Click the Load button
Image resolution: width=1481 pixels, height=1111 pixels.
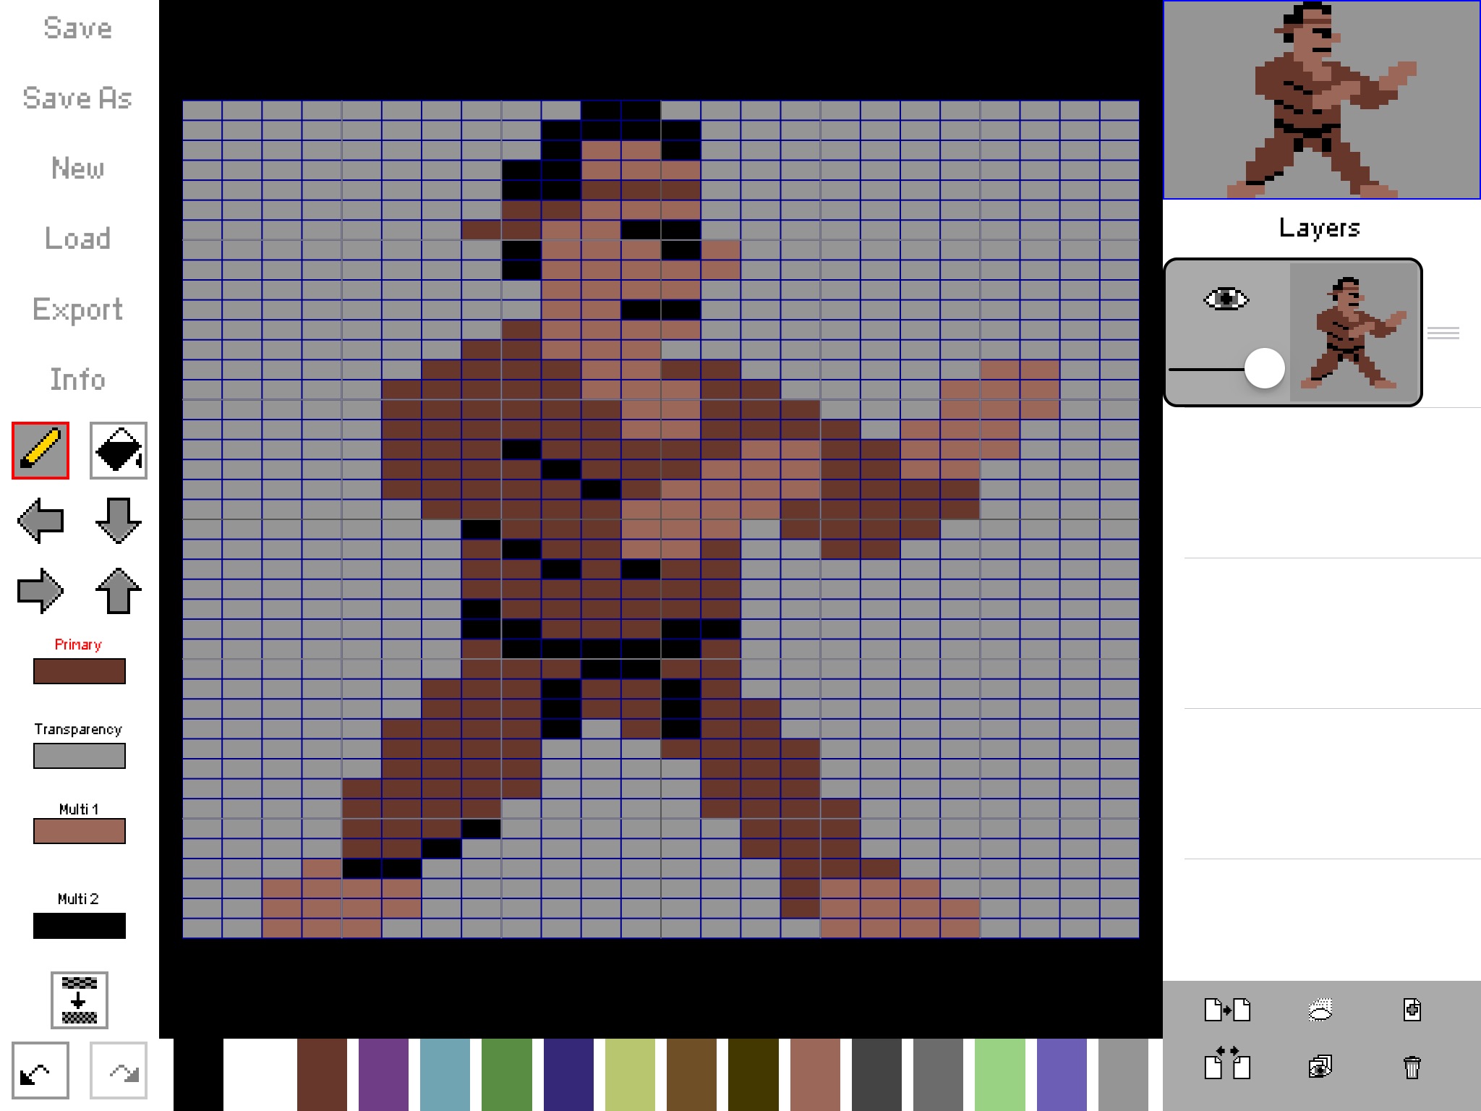[x=77, y=239]
